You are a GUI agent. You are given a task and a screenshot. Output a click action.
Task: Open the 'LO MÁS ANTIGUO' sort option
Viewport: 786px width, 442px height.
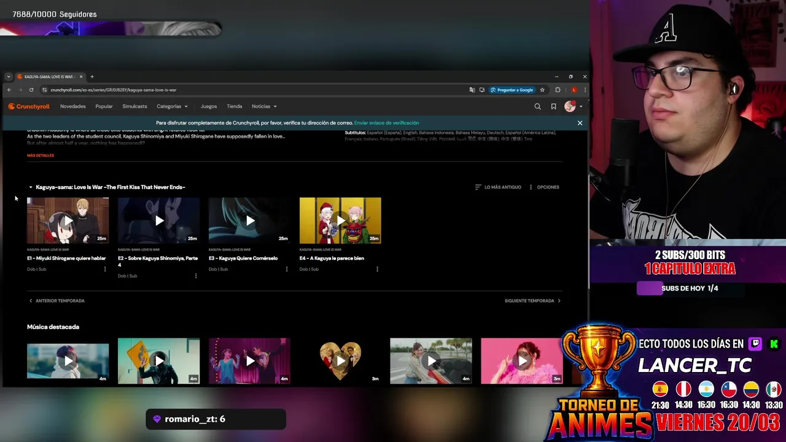[x=498, y=187]
